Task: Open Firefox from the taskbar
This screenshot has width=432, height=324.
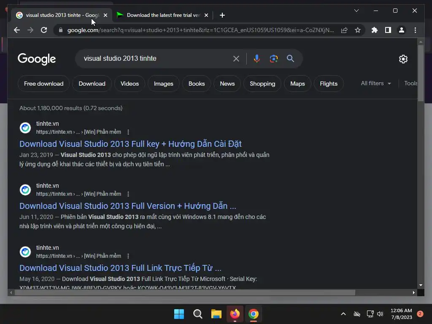Action: pos(235,314)
